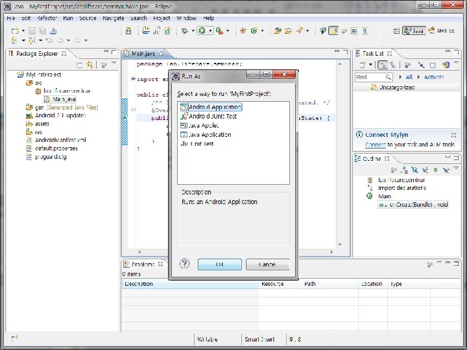Open the External Tools dropdown arrow

pyautogui.click(x=228, y=30)
